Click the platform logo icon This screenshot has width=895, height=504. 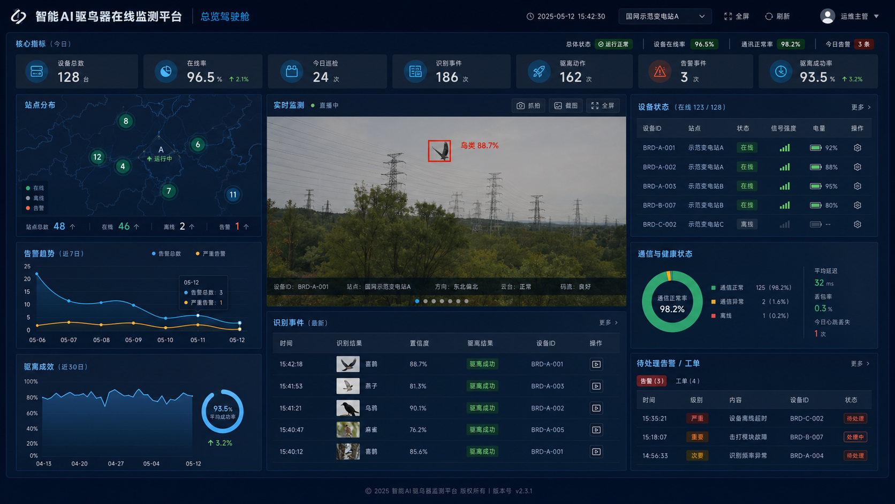coord(19,17)
